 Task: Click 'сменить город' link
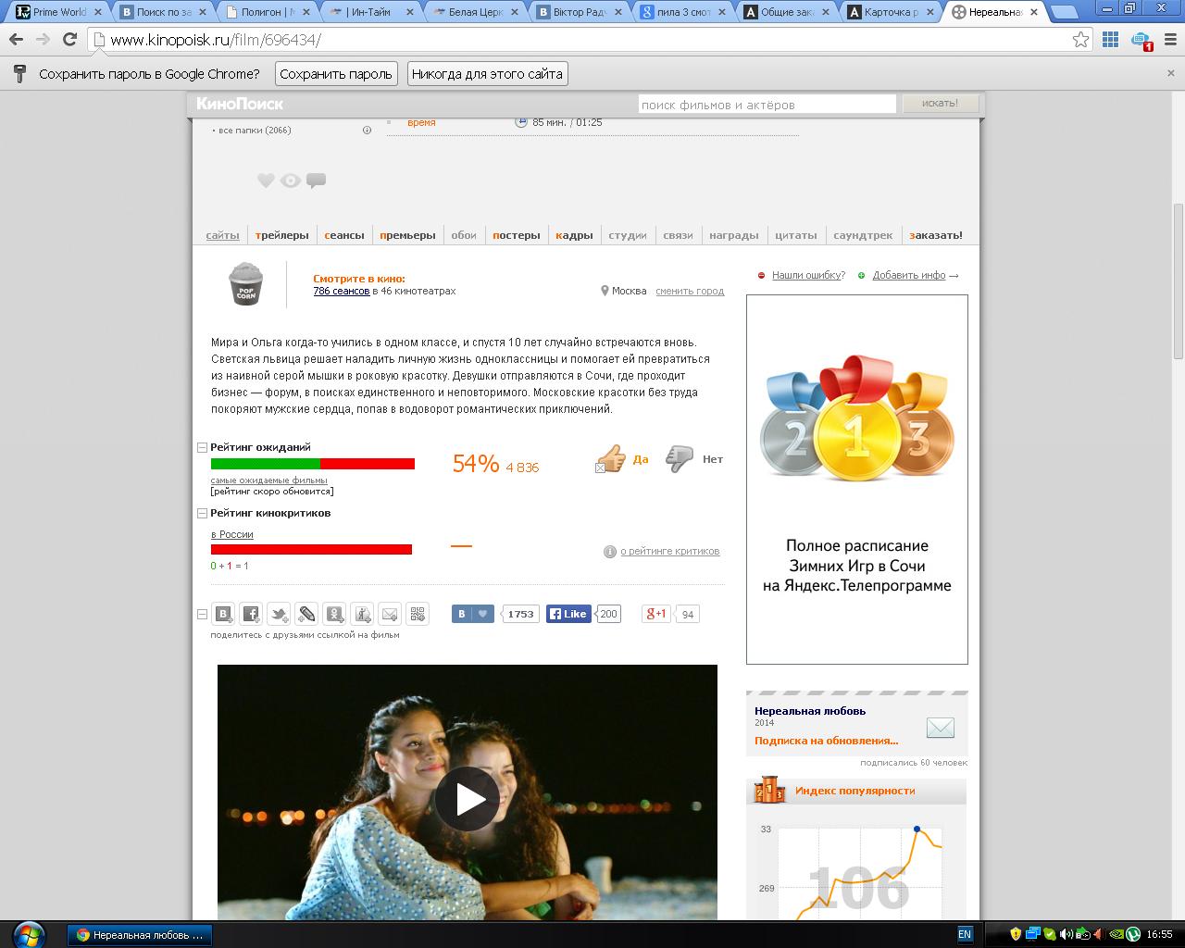point(690,291)
